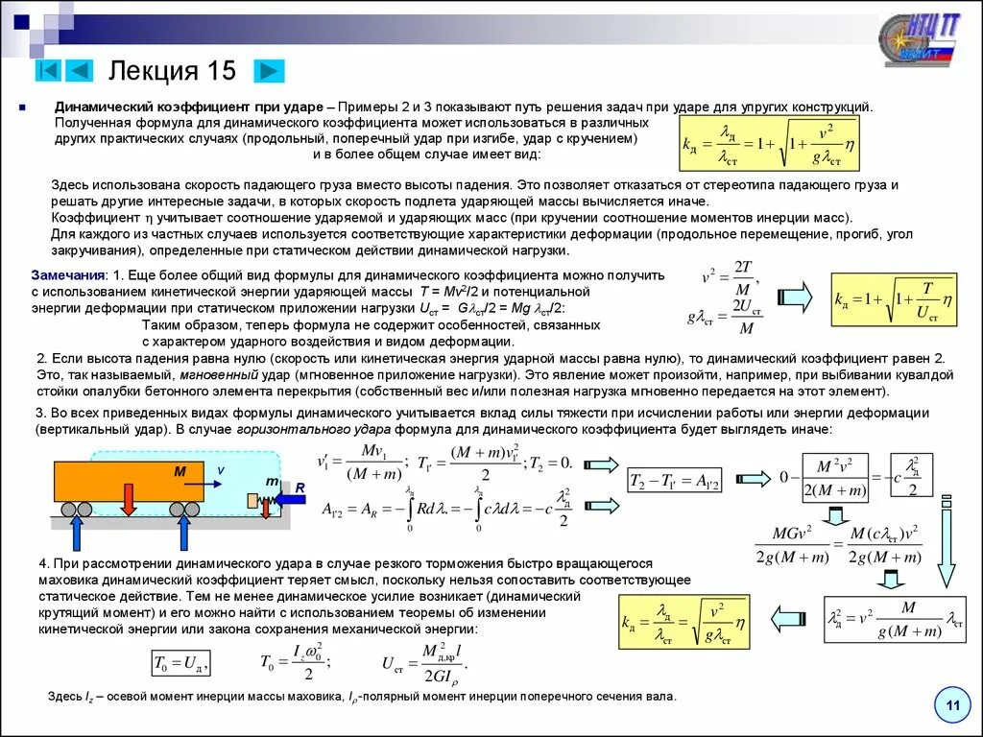Click the blue arrow labeled R

coord(291,499)
